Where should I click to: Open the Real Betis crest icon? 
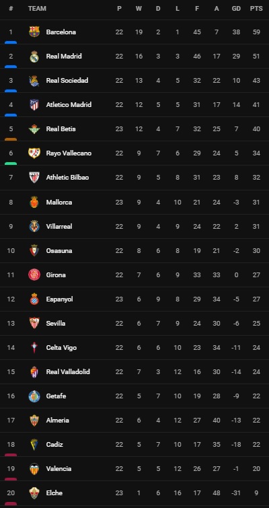pyautogui.click(x=34, y=129)
